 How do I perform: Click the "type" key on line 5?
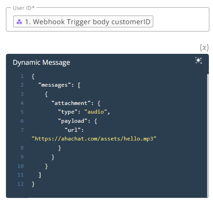(x=68, y=112)
